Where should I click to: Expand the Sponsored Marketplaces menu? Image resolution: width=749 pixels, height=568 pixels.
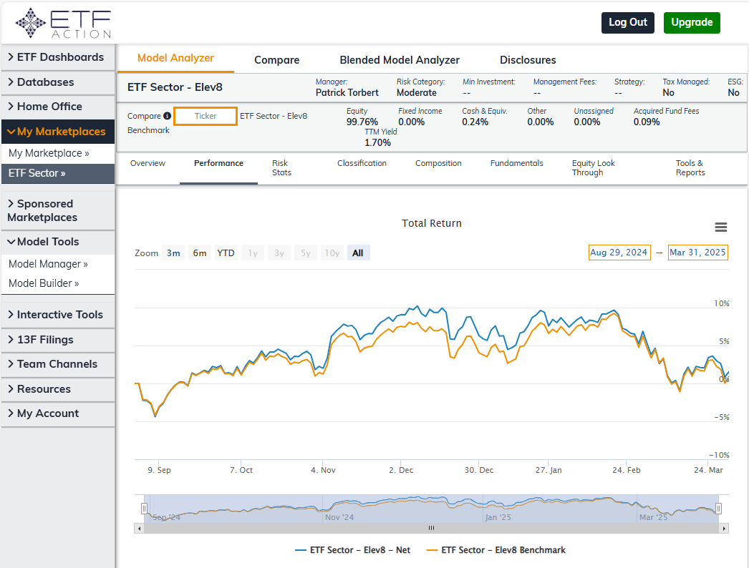[x=58, y=210]
